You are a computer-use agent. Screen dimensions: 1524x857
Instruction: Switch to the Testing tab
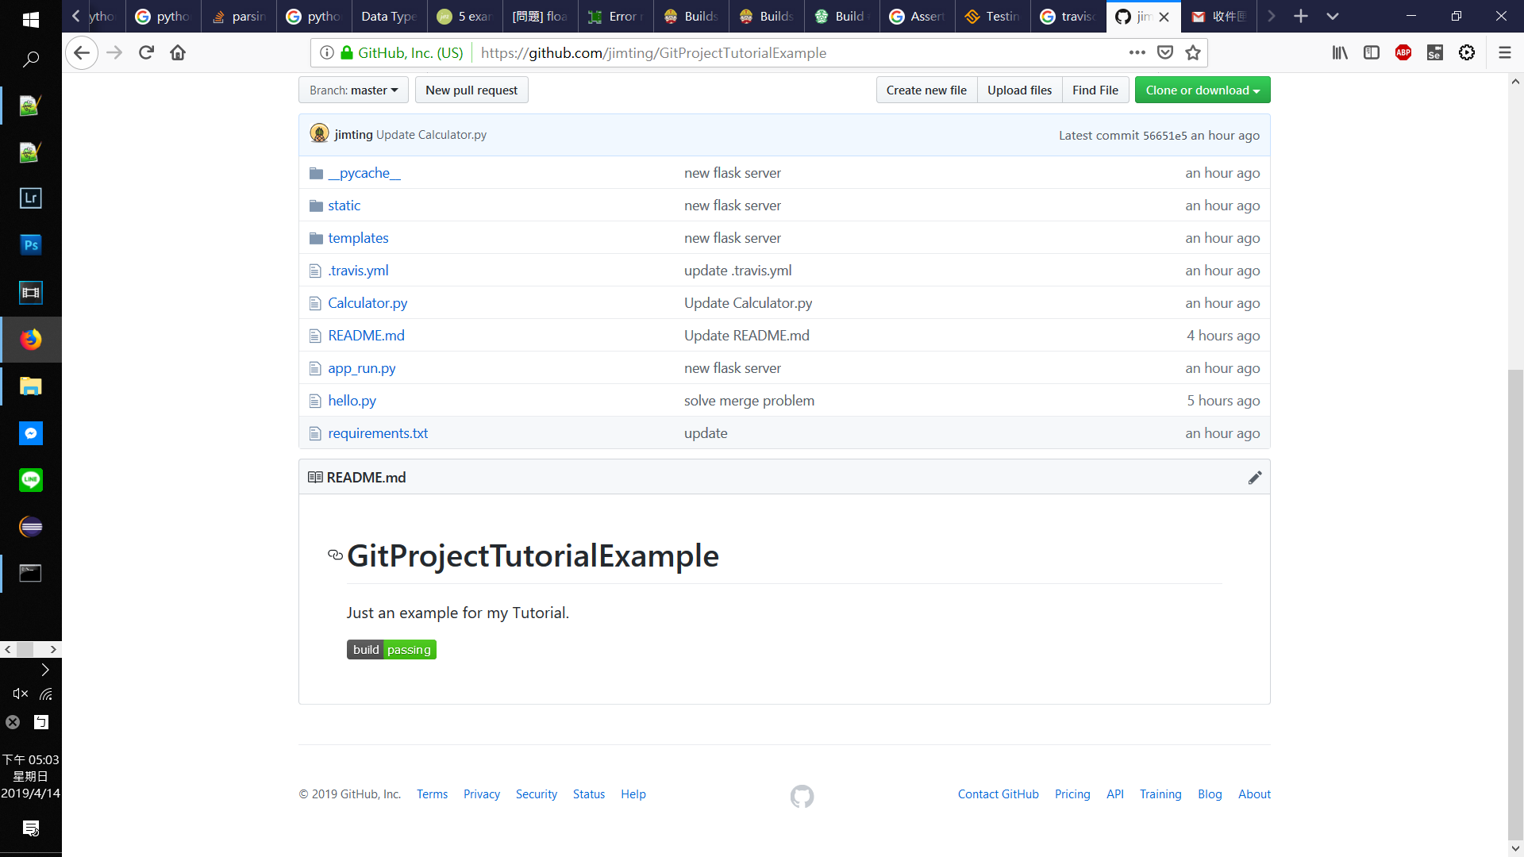tap(992, 16)
